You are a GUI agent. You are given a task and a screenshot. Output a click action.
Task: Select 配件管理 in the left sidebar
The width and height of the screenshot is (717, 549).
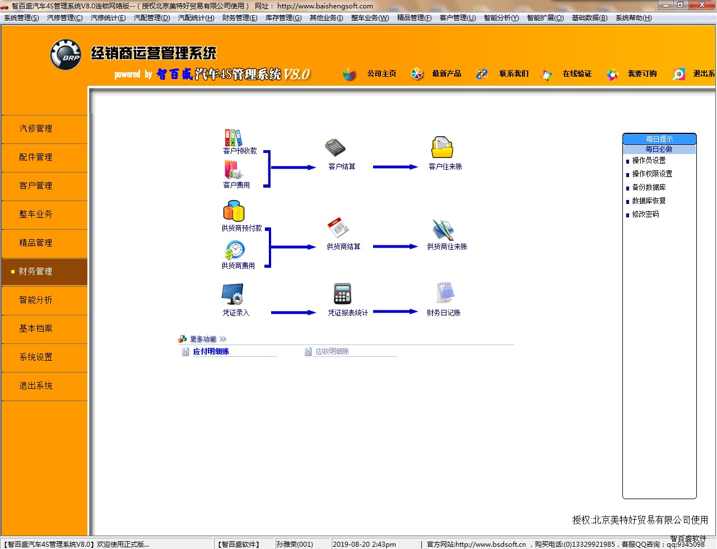(x=44, y=157)
